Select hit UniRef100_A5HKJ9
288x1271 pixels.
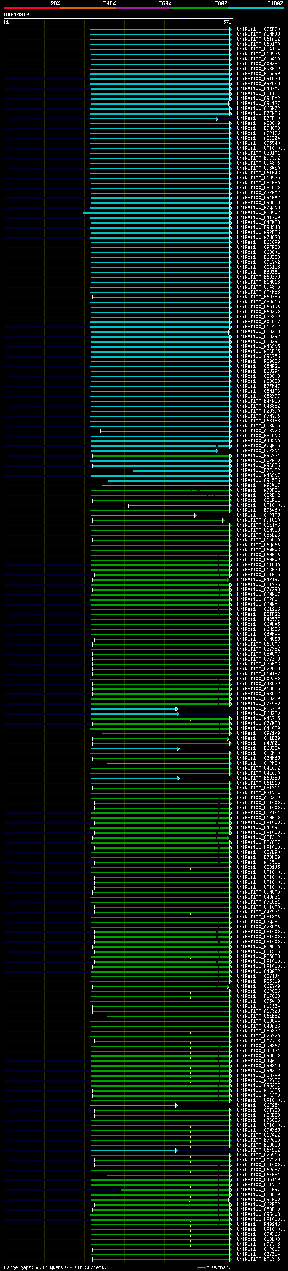(258, 34)
